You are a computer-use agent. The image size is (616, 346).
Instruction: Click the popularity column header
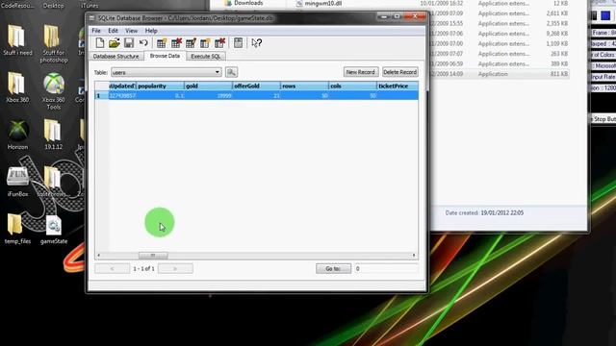coord(161,86)
